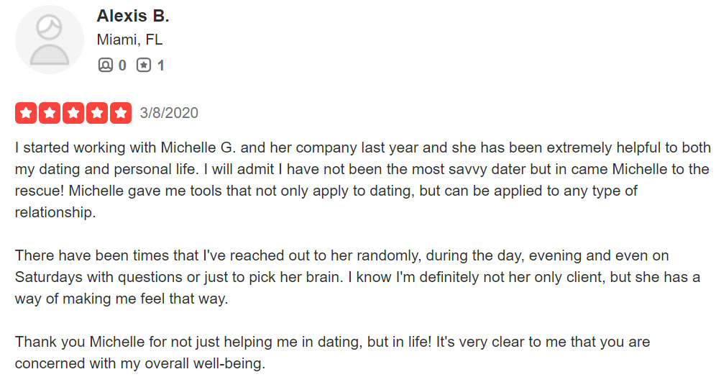Click the line "concerned with my overall well-being."

click(140, 363)
